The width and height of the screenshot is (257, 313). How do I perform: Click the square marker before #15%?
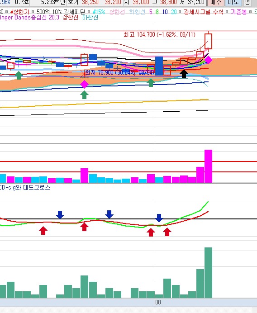point(89,12)
